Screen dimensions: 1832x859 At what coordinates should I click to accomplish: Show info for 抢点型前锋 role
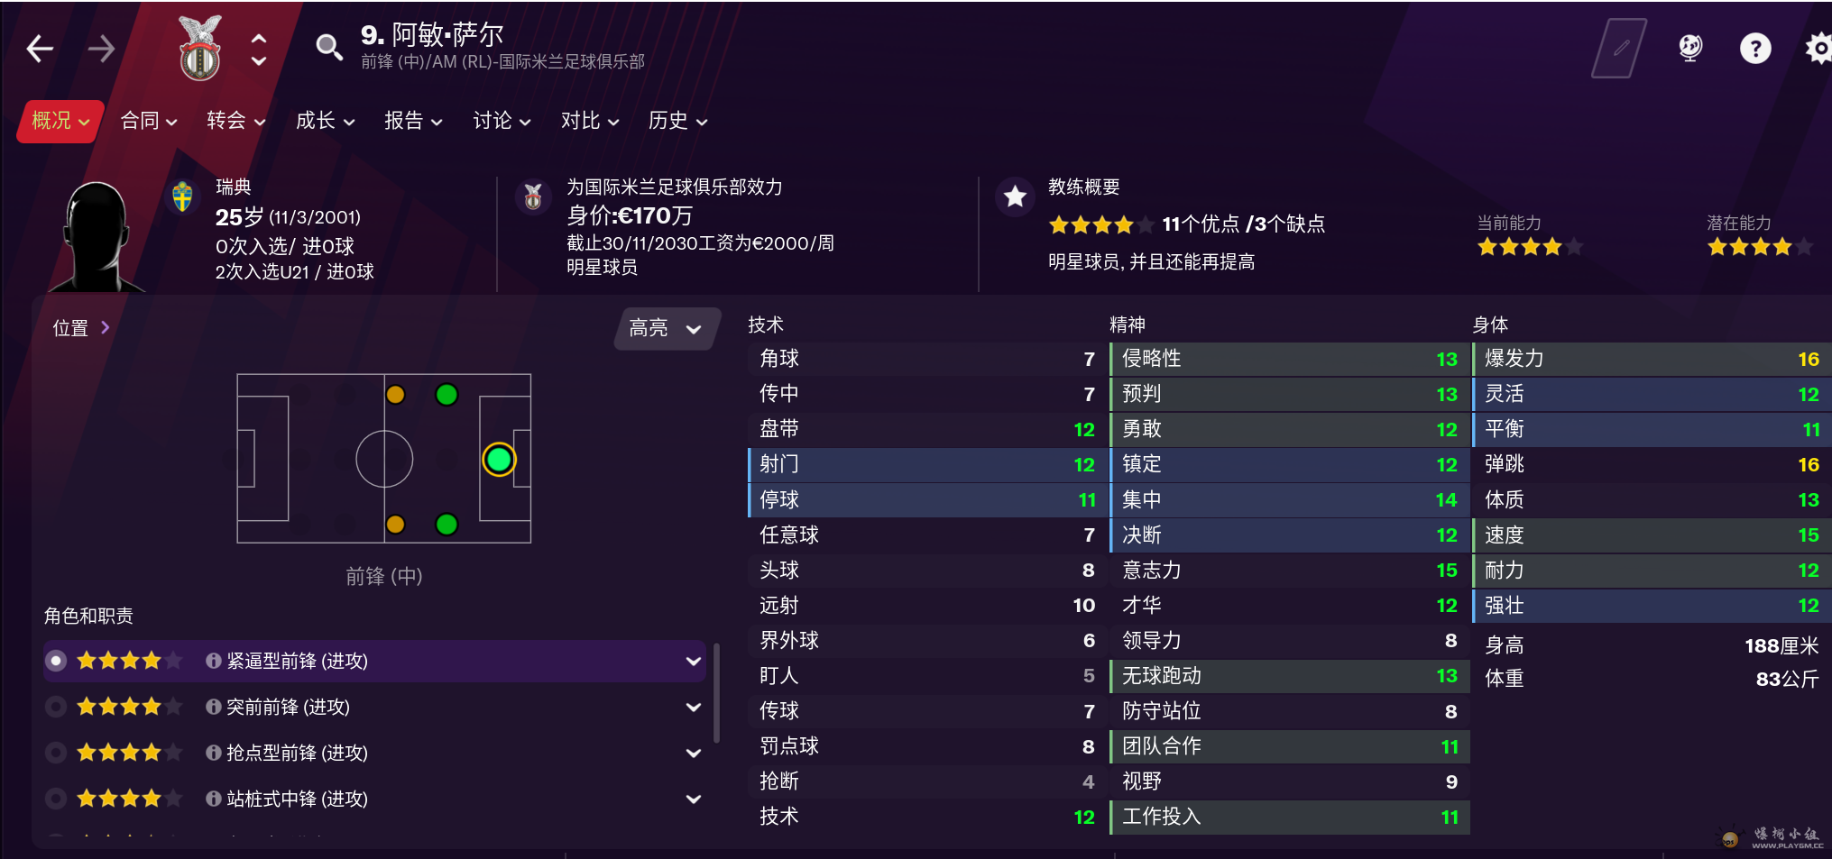(214, 752)
